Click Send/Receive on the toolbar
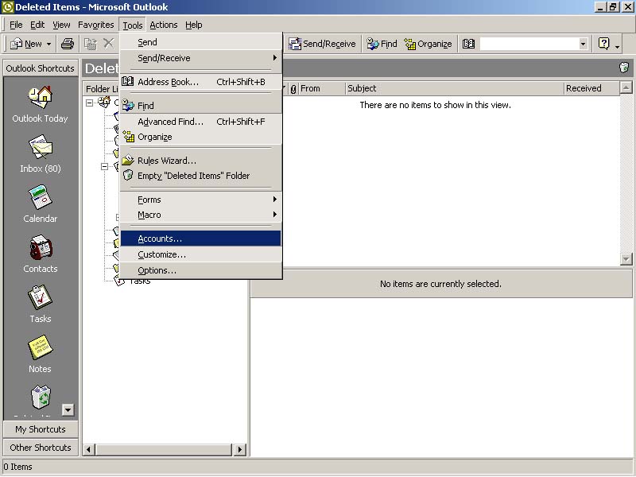Image resolution: width=636 pixels, height=477 pixels. [x=322, y=44]
